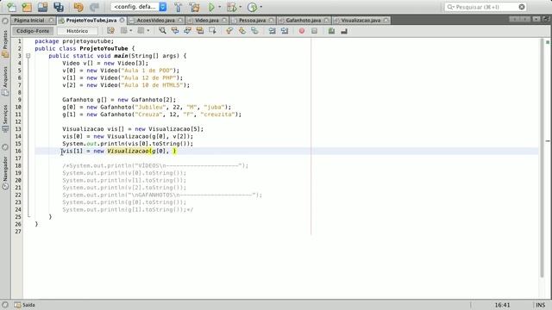This screenshot has height=310, width=552.
Task: Open the Projetos side panel
Action: (5, 44)
